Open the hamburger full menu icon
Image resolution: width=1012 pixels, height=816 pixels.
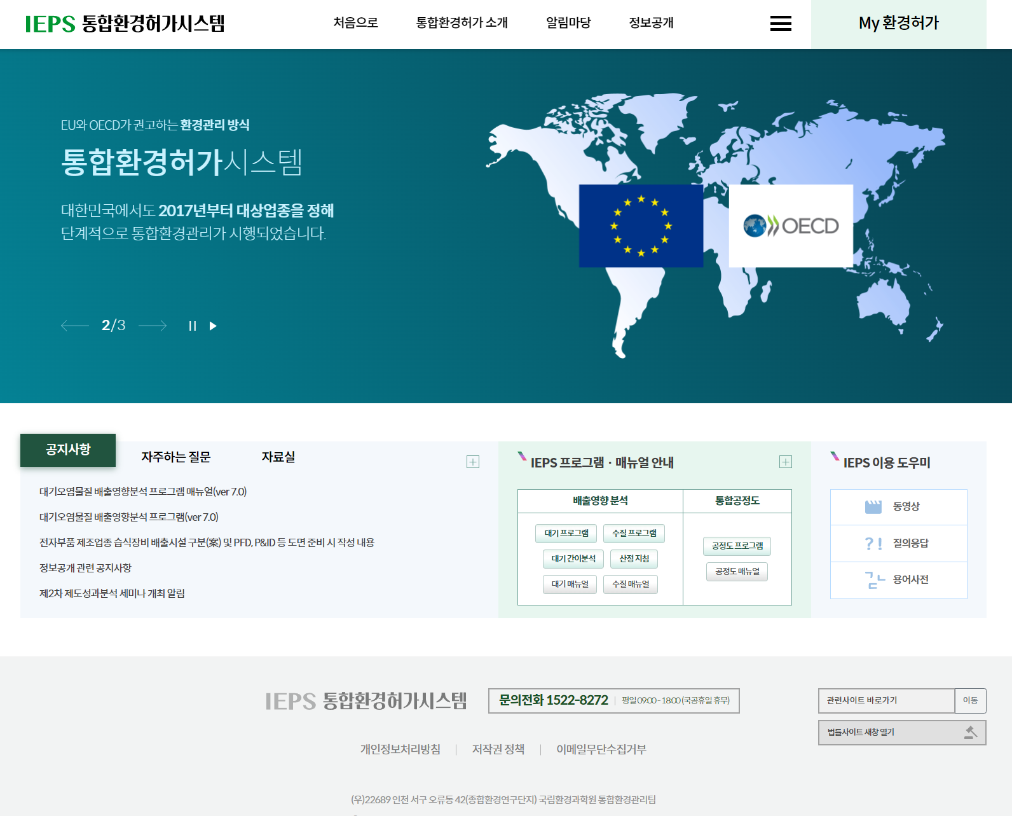[781, 24]
